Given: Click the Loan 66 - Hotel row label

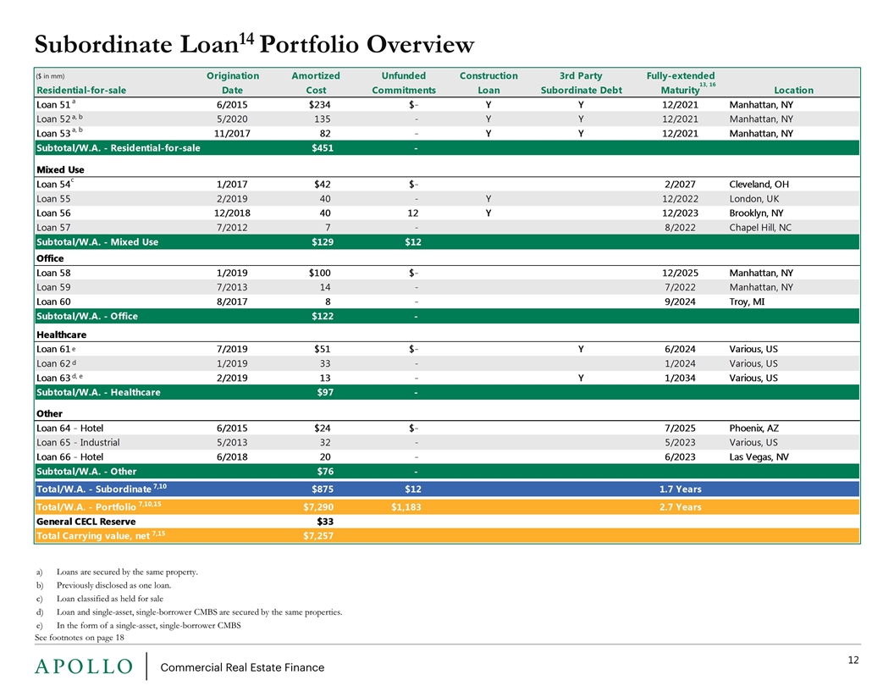Looking at the screenshot, I should 70,456.
